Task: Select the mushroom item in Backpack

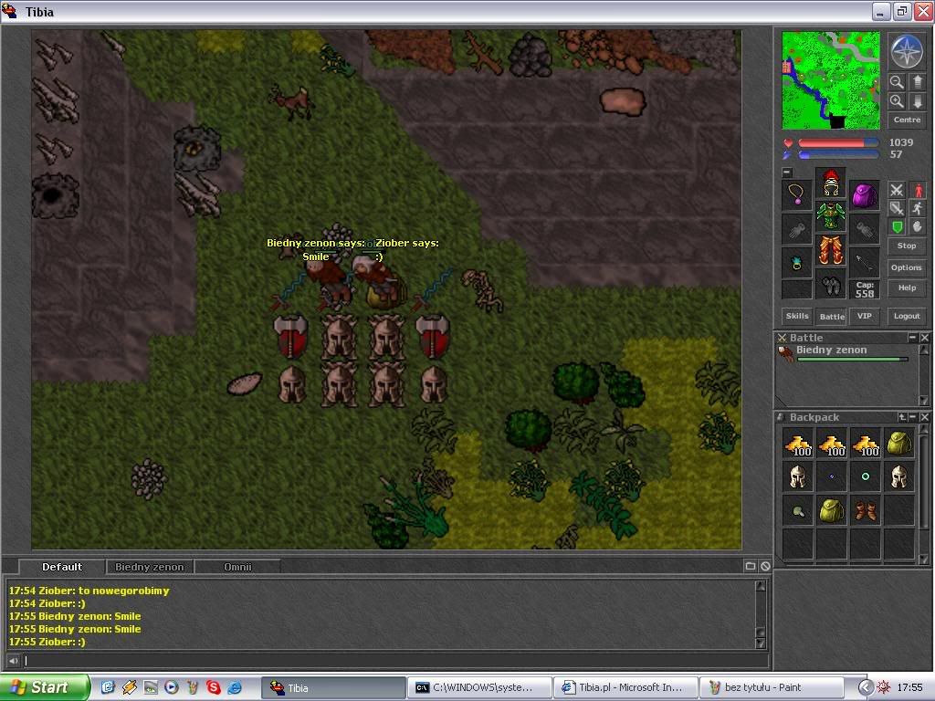Action: point(797,511)
